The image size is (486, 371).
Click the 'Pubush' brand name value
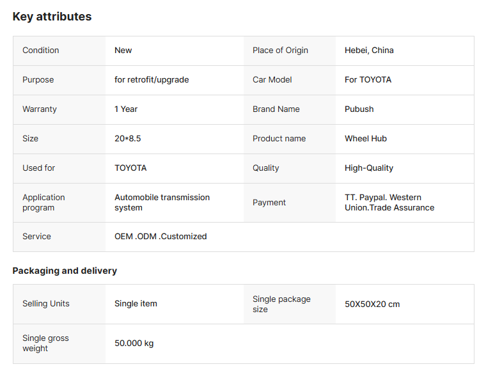359,109
